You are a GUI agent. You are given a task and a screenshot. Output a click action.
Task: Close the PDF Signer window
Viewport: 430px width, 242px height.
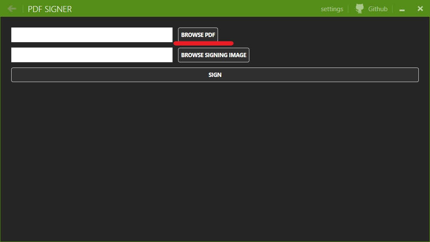click(x=420, y=9)
